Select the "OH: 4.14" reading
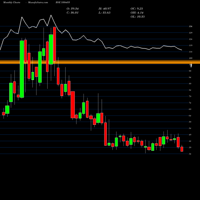This screenshot has width=200, height=200. click(137, 13)
